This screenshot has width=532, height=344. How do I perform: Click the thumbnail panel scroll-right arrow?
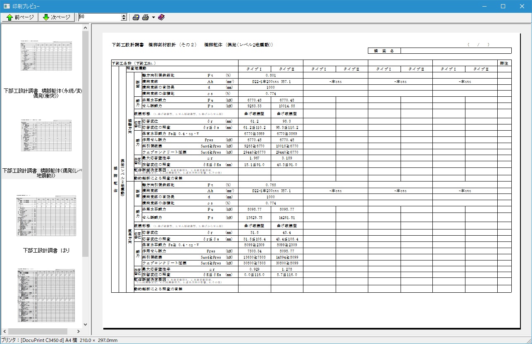pos(79,331)
